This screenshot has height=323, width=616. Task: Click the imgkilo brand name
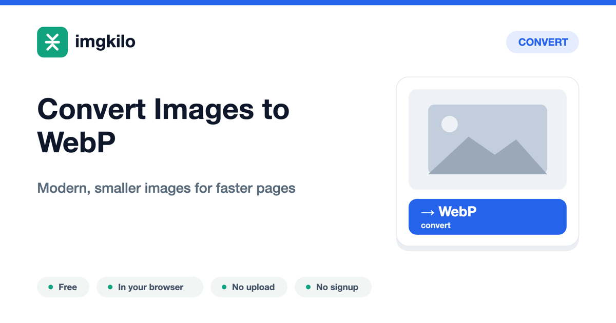[105, 42]
